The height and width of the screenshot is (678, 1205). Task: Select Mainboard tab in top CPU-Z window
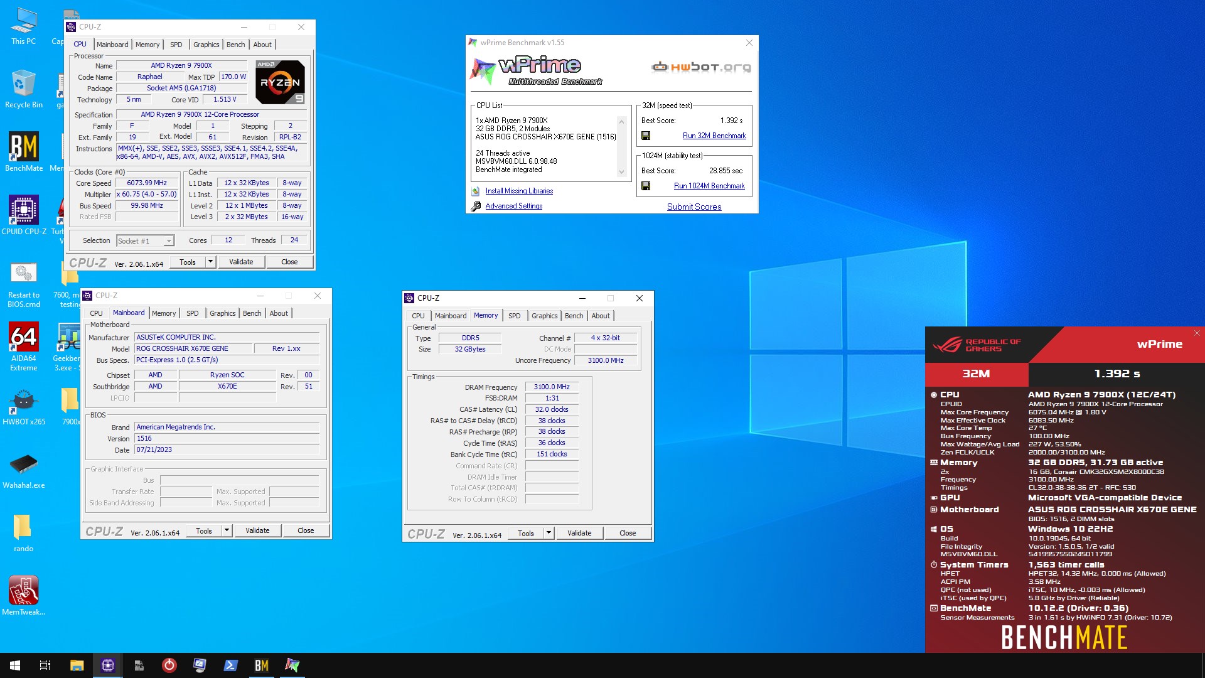pos(112,45)
